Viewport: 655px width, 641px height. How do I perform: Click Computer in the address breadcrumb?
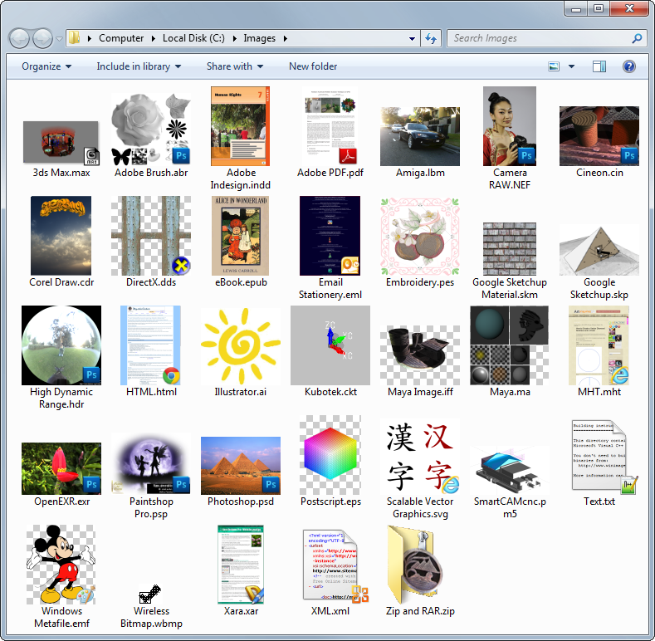(x=121, y=38)
